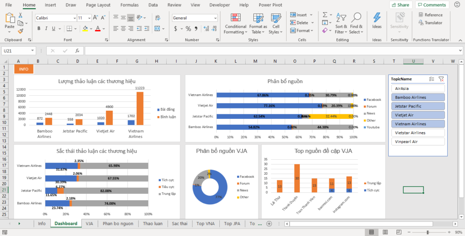Switch to the Formulas ribbon tab
465x236 pixels.
(129, 5)
